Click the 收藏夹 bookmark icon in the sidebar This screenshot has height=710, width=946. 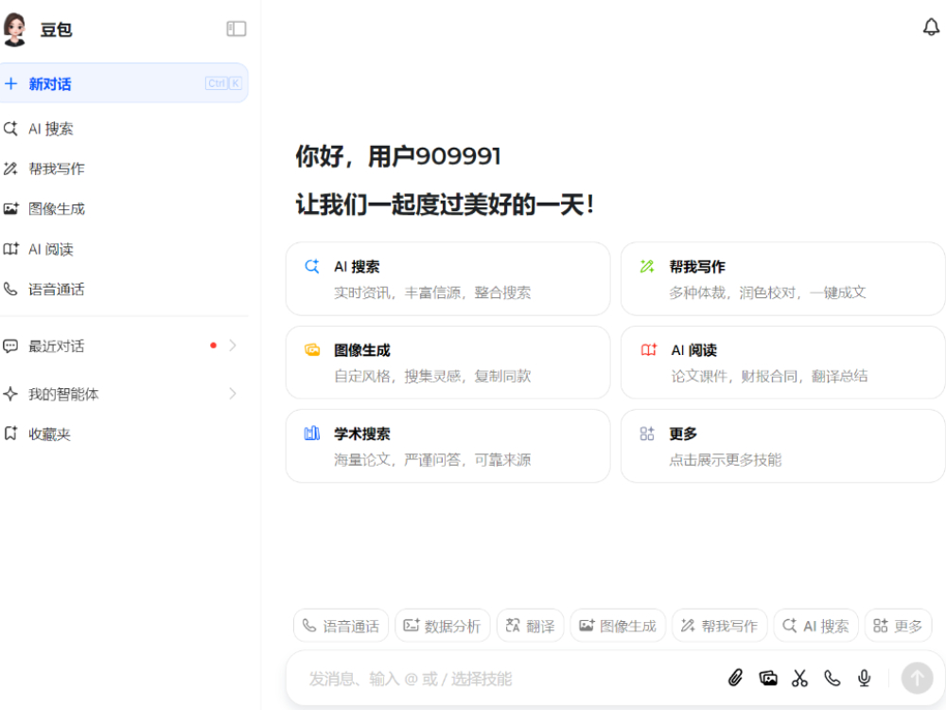(x=10, y=434)
